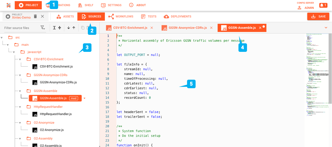The height and width of the screenshot is (147, 332).
Task: Expand the editor tabs overflow chevron
Action: pyautogui.click(x=326, y=28)
